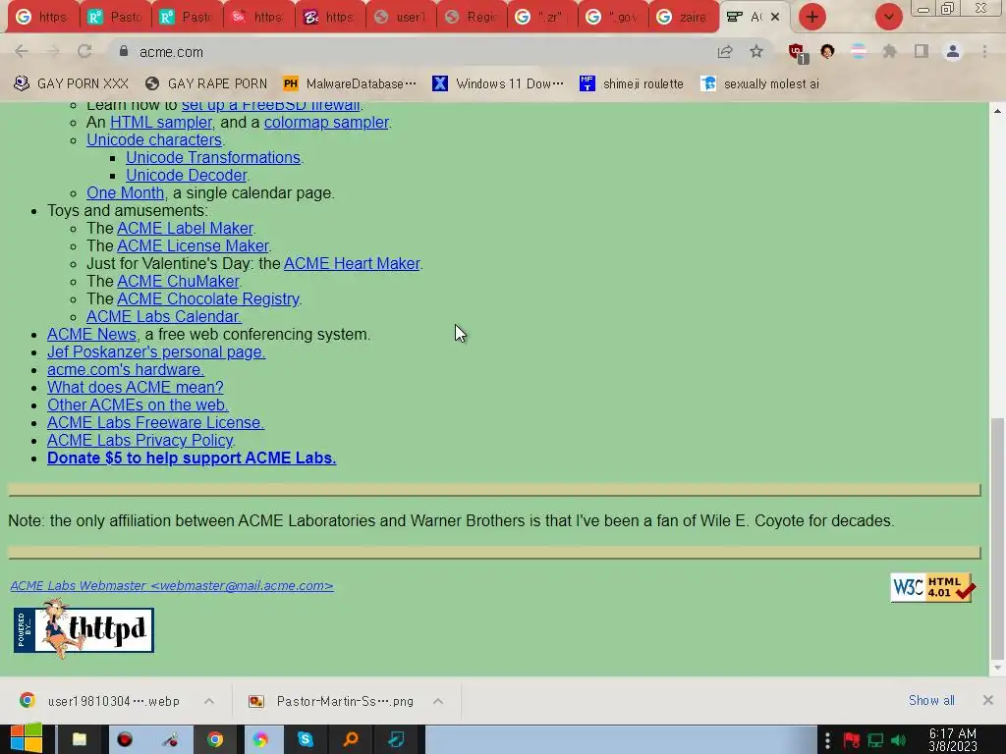Open the One Month calendar link
1006x754 pixels.
click(x=125, y=193)
